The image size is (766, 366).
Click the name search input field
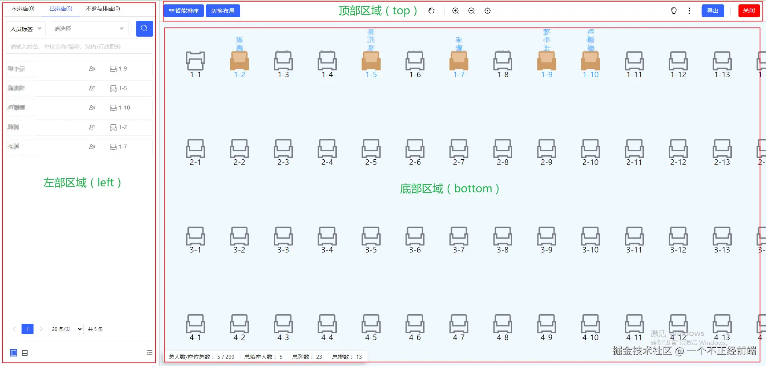[79, 46]
